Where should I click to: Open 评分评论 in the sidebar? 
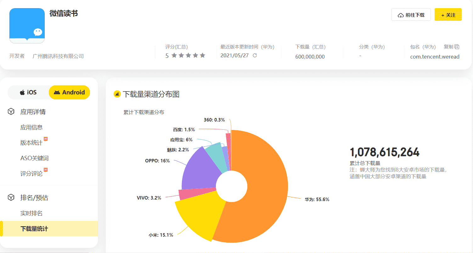[x=31, y=174]
